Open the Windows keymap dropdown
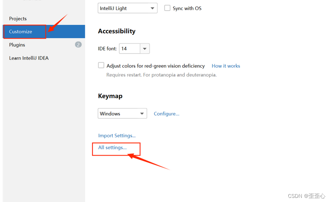This screenshot has height=202, width=331. pos(122,113)
